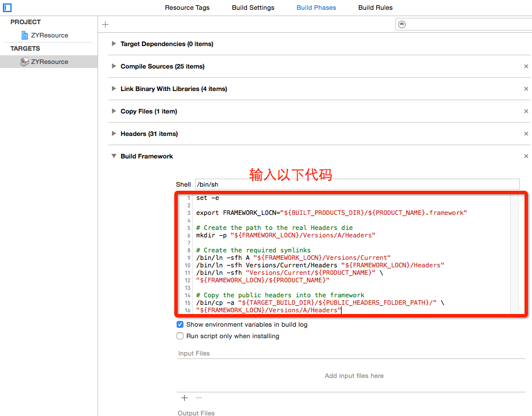Viewport: 532px width, 416px height.
Task: Open the Build Rules tab
Action: point(375,7)
